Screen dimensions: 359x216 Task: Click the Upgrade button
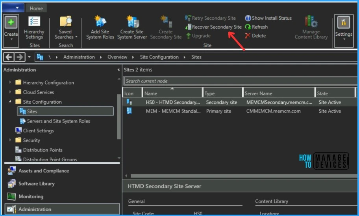point(198,36)
